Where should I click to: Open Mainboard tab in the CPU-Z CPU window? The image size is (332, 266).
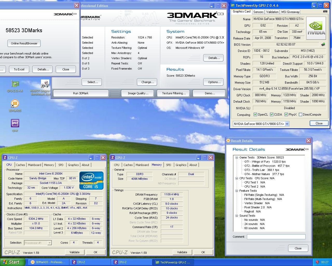[34, 165]
